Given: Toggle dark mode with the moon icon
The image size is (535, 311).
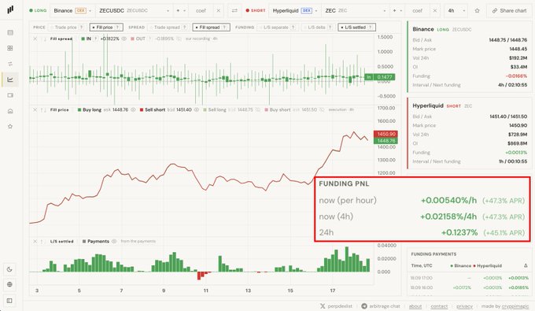Looking at the screenshot, I should tap(9, 269).
